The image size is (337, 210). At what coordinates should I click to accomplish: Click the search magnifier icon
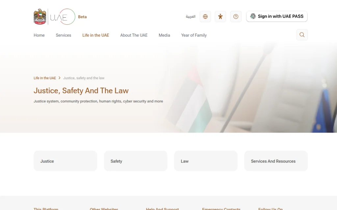pyautogui.click(x=302, y=35)
